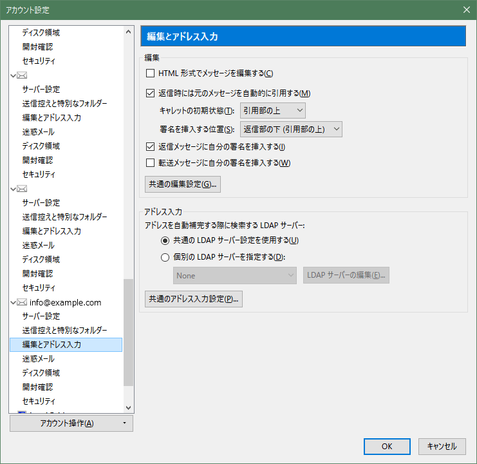
Task: Select 迷惑メール under info@example.com
Action: pos(38,359)
